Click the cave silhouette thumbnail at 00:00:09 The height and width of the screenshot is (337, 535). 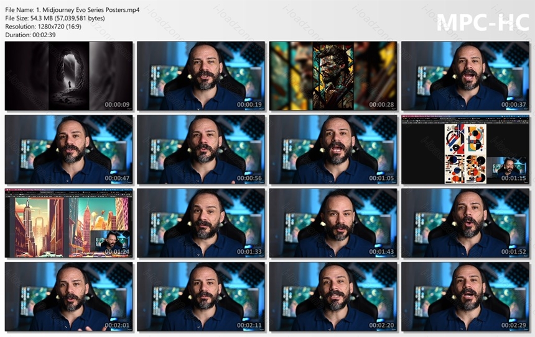click(x=69, y=76)
